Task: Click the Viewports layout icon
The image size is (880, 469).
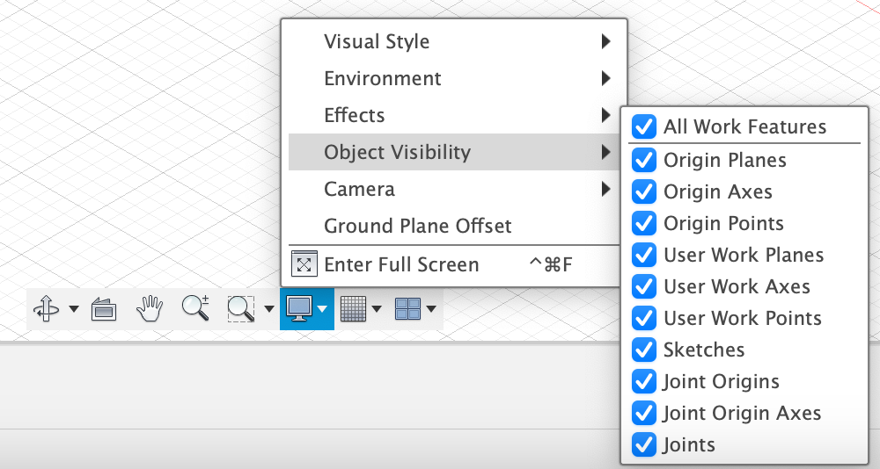Action: click(407, 308)
